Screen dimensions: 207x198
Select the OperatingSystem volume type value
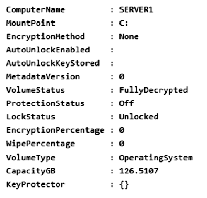tap(156, 158)
